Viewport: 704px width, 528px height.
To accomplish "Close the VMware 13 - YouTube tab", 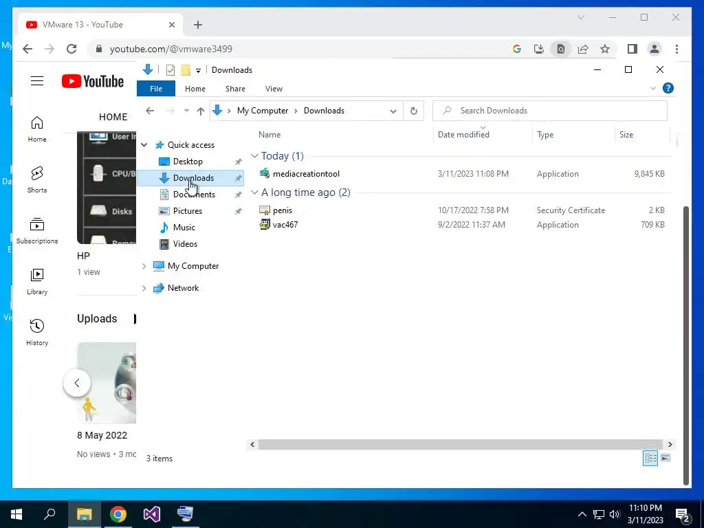I will 171,25.
